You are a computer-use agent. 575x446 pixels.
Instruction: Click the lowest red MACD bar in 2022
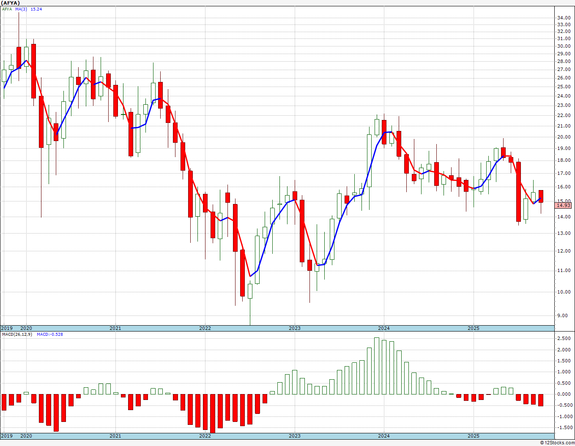click(213, 413)
